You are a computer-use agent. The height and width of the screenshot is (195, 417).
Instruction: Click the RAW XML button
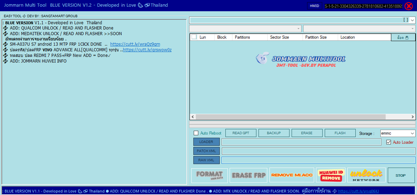(x=206, y=160)
